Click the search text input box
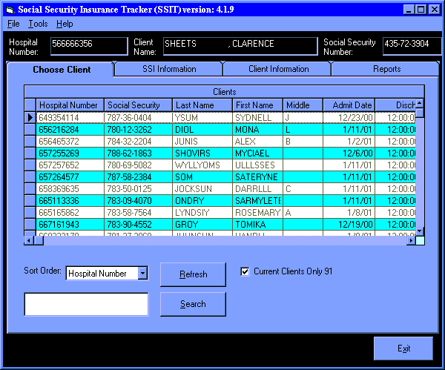The width and height of the screenshot is (445, 370). tap(86, 304)
